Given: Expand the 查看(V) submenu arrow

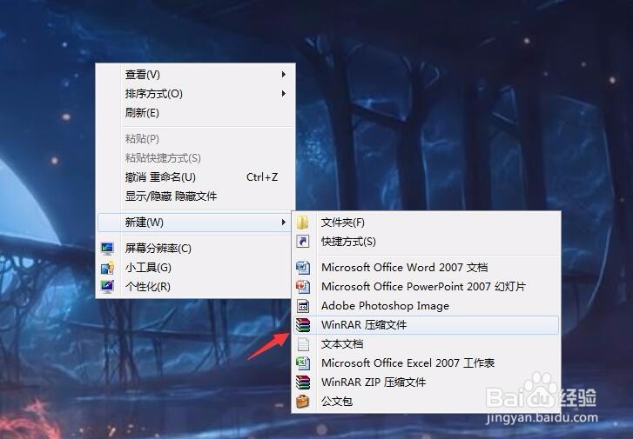Looking at the screenshot, I should [x=284, y=75].
